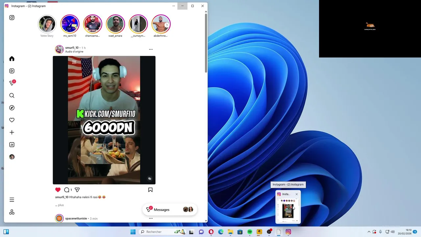Screen dimensions: 421x237
Task: Open Task View on the taskbar
Action: click(x=191, y=232)
